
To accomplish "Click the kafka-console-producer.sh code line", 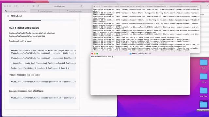I will pyautogui.click(x=43, y=82).
